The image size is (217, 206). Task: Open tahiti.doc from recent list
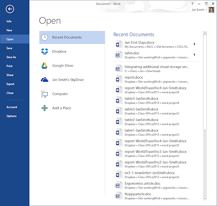(x=156, y=55)
